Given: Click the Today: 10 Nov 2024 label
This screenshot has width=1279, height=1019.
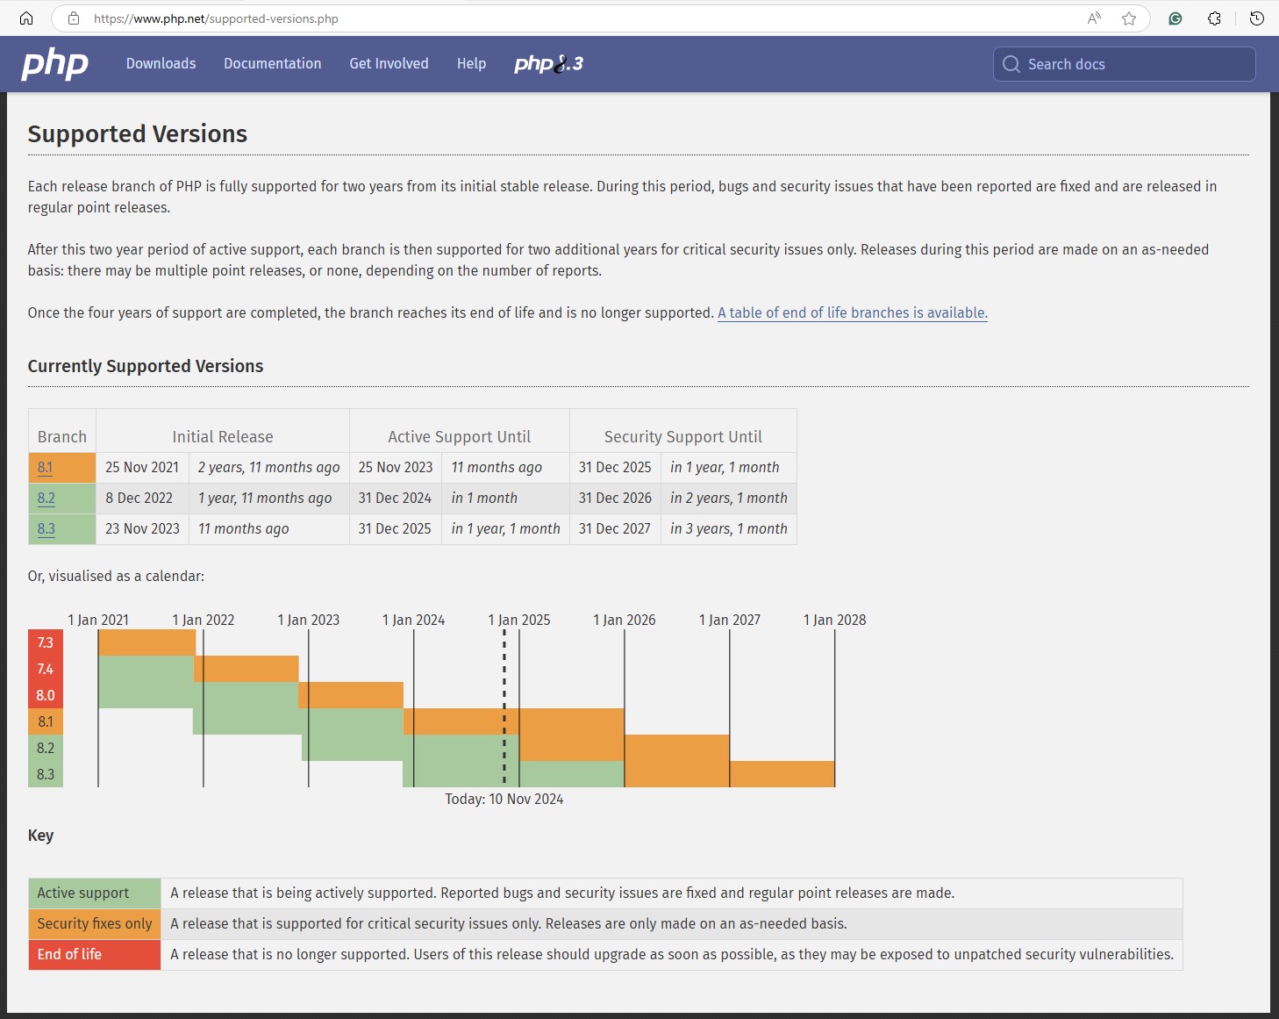Looking at the screenshot, I should point(504,799).
